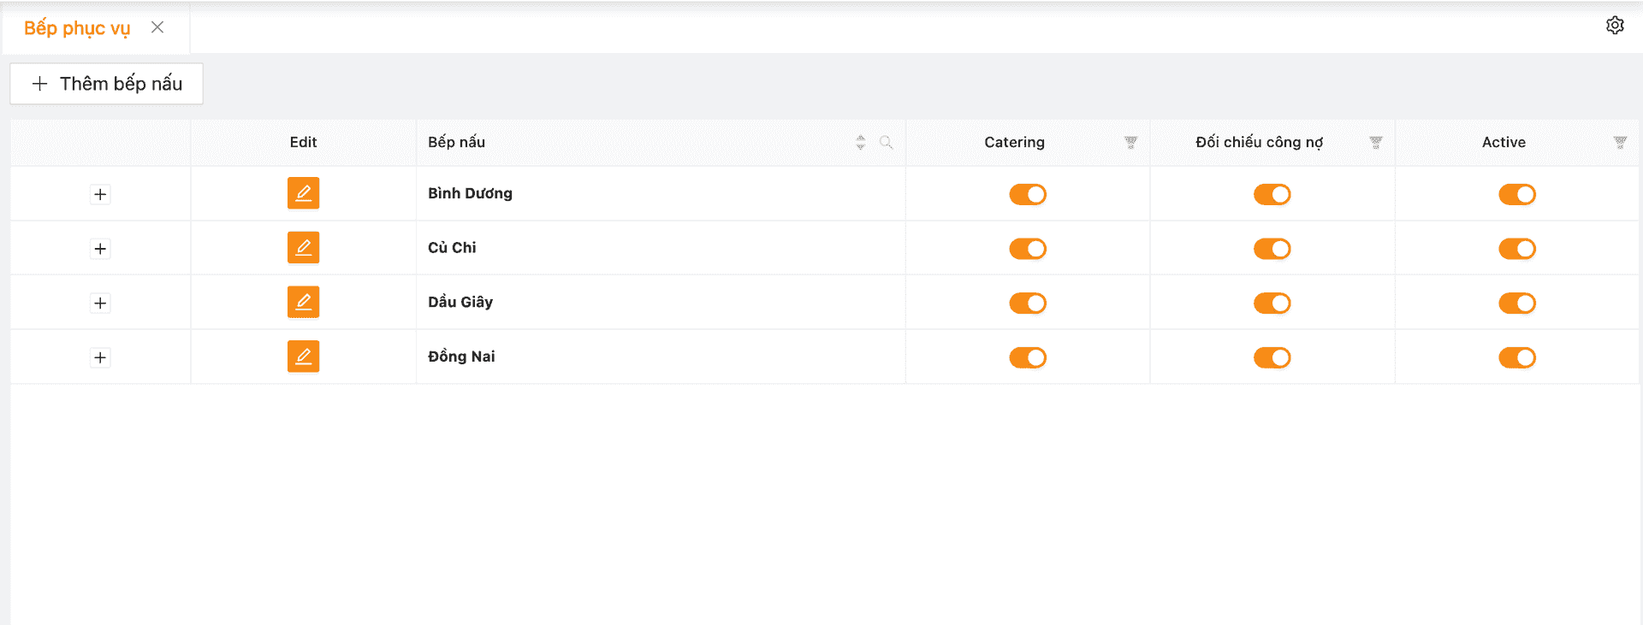Expand the Đồng Nai row
Screen dimensions: 1643x625
click(100, 357)
